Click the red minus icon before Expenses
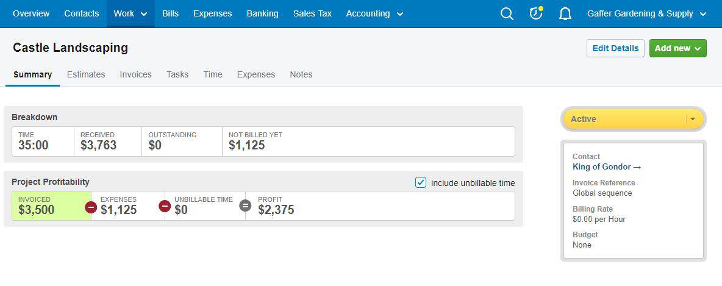This screenshot has width=722, height=286. (91, 207)
